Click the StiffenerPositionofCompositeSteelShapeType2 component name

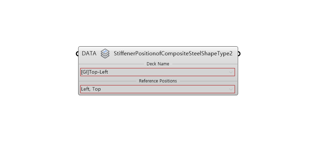173,54
